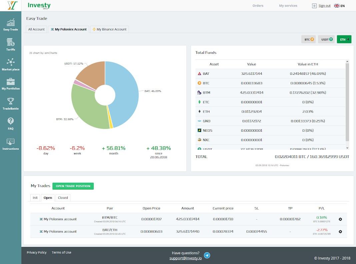Select the My Binance Account tab
Screen dimensions: 356x264
pyautogui.click(x=110, y=29)
